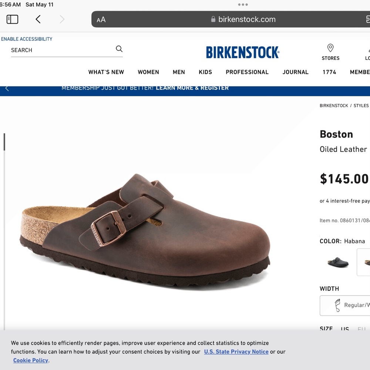370x370 pixels.
Task: Open the Professional menu
Action: click(247, 72)
